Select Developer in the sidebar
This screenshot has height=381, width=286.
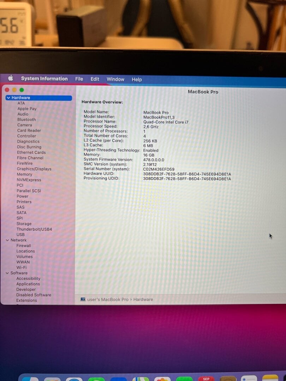[x=26, y=289]
